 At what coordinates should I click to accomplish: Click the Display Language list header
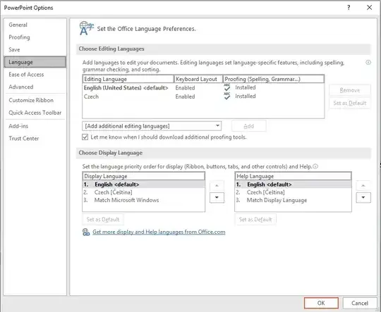[144, 176]
